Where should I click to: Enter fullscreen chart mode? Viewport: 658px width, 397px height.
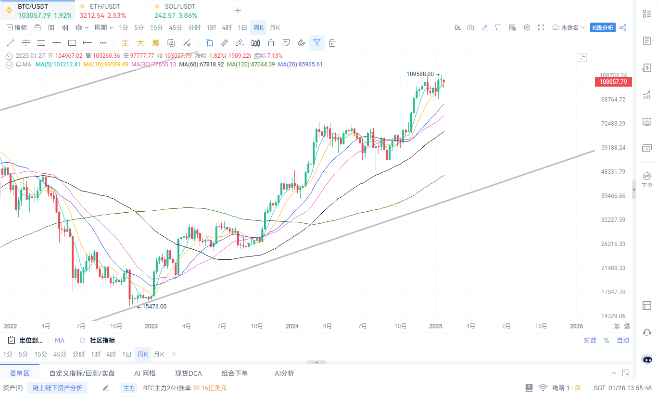click(x=541, y=27)
